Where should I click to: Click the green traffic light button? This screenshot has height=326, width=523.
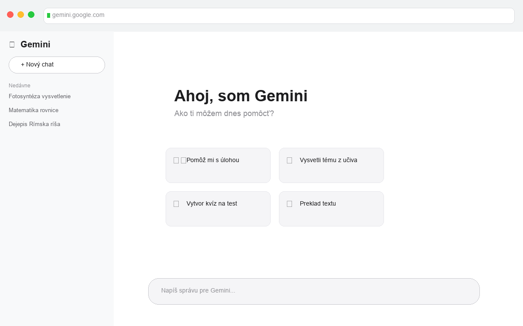[31, 14]
